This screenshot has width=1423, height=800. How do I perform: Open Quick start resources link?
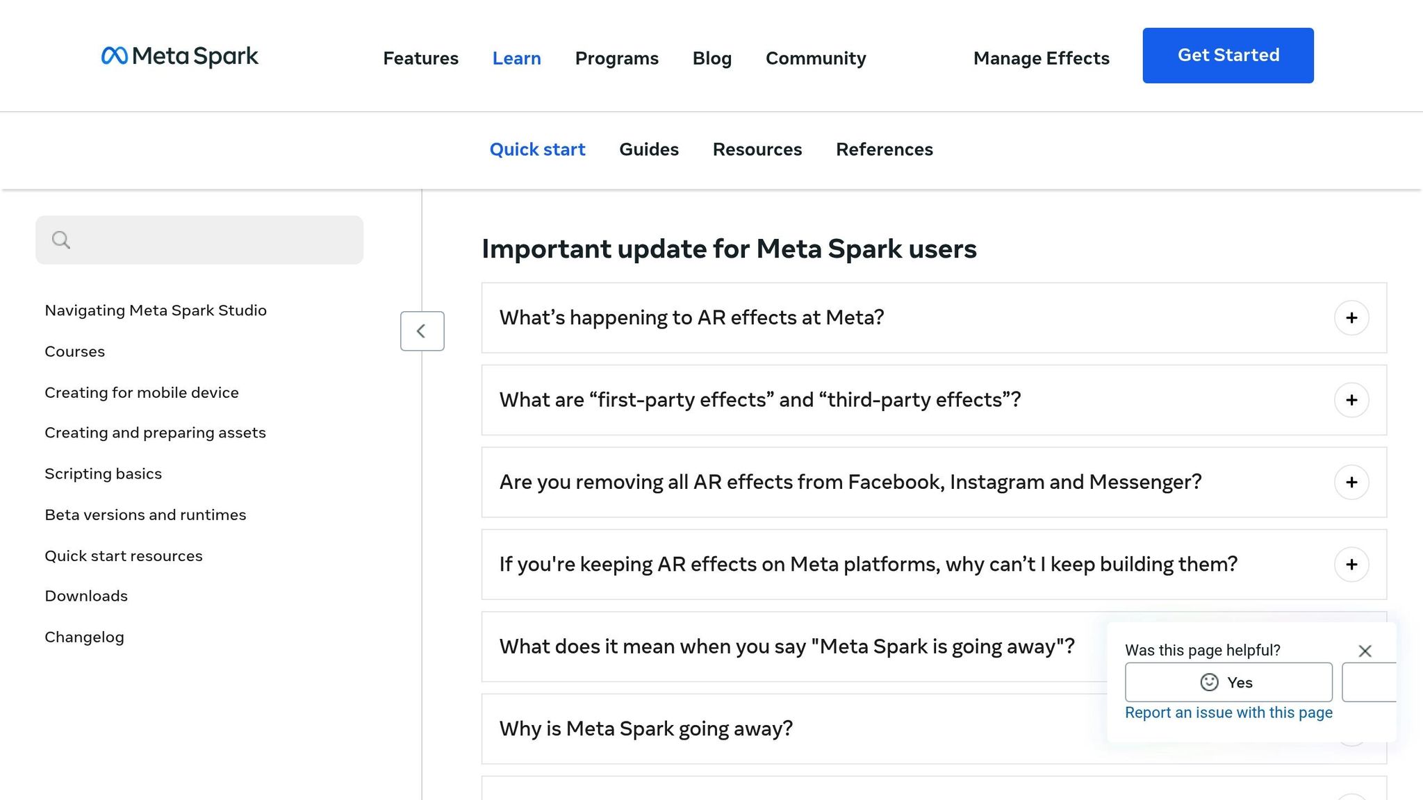pyautogui.click(x=124, y=556)
